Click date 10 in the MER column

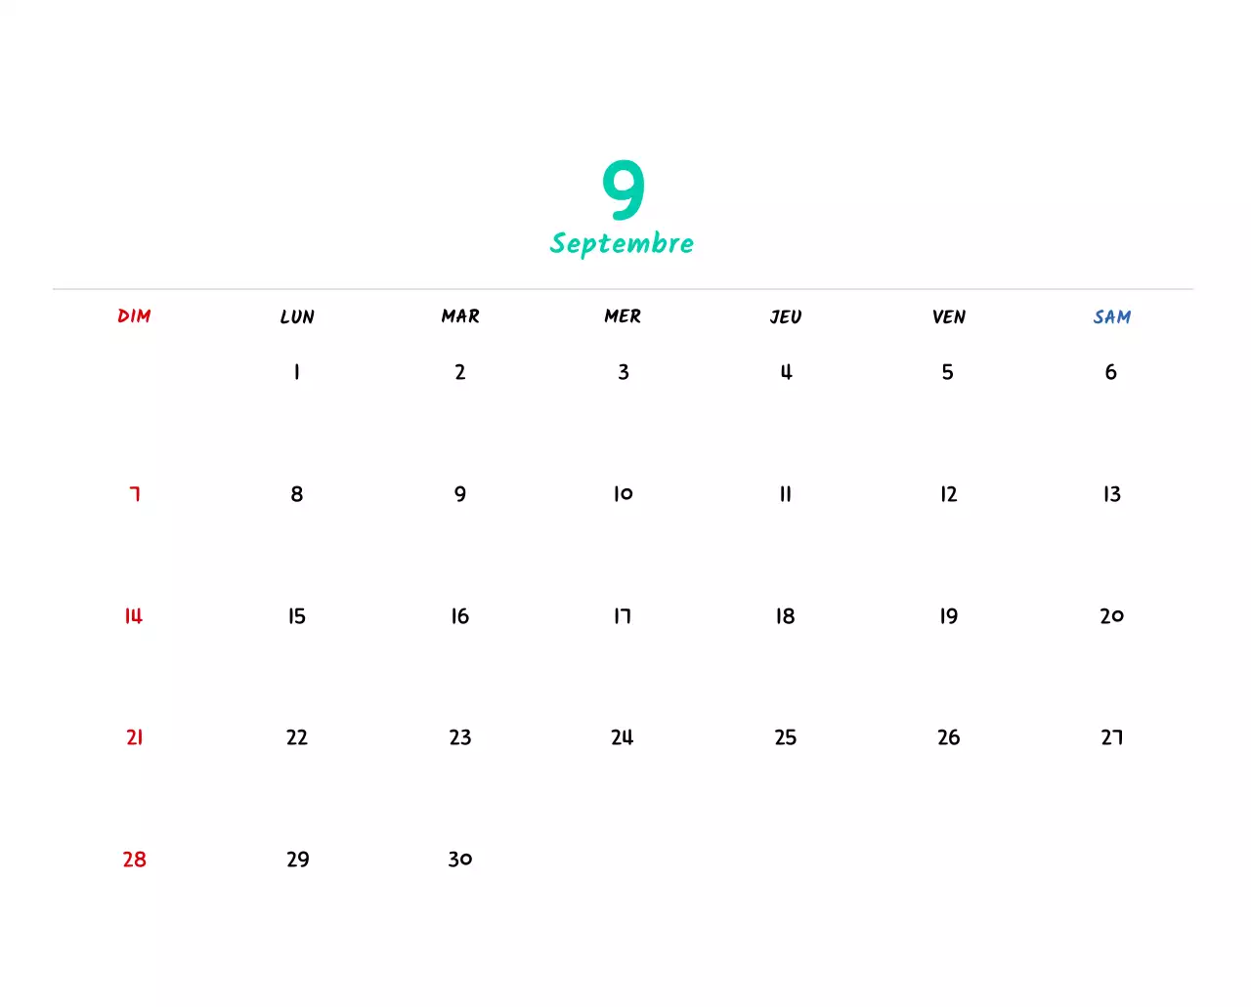[623, 493]
